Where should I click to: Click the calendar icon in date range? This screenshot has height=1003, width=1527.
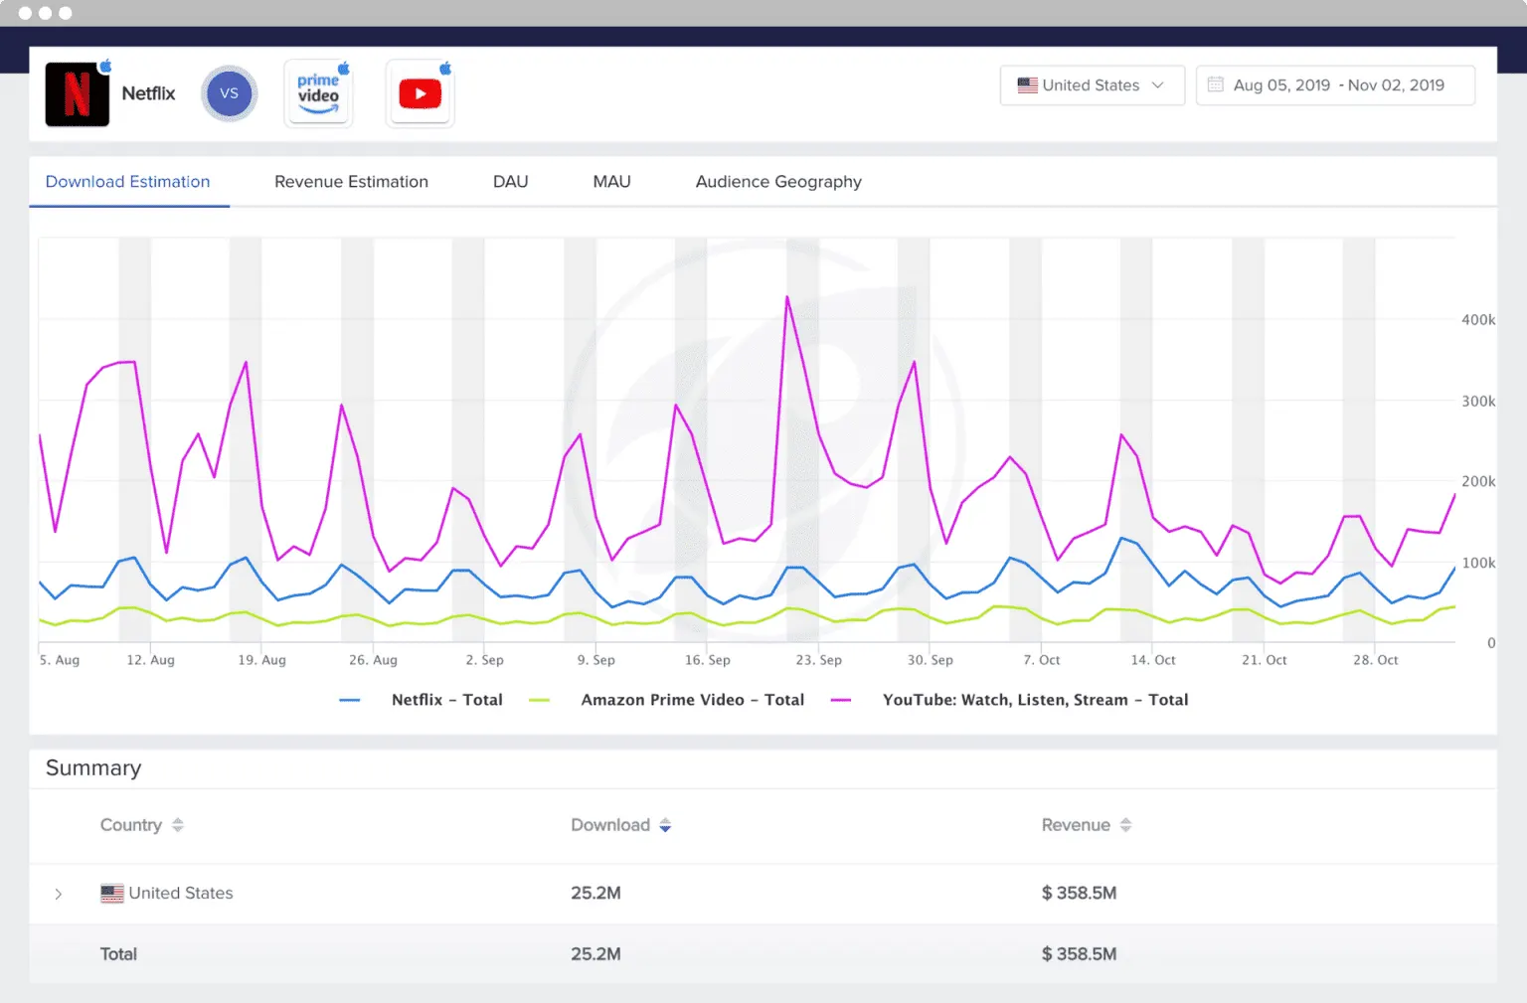click(x=1215, y=84)
